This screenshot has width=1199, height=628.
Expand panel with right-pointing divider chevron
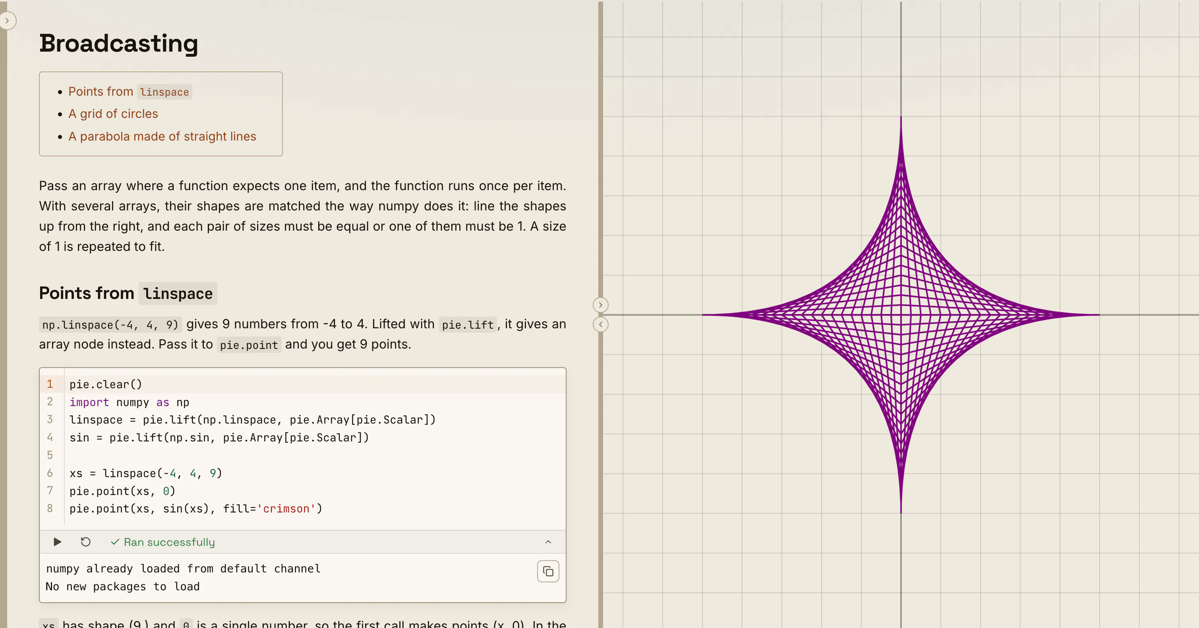point(600,305)
